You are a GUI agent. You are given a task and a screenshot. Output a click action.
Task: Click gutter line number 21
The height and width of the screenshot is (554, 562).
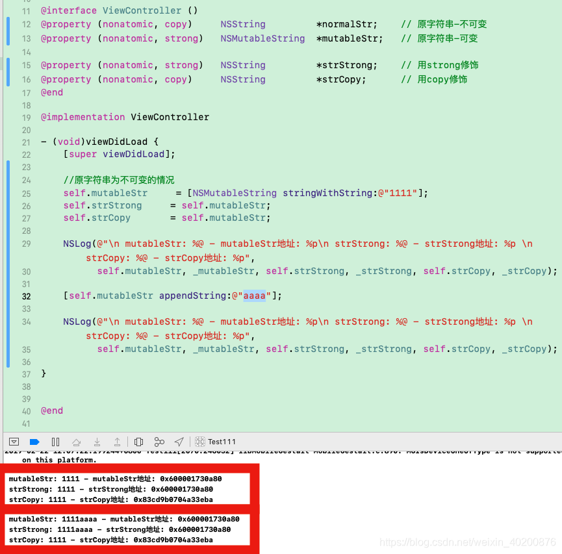coord(26,142)
